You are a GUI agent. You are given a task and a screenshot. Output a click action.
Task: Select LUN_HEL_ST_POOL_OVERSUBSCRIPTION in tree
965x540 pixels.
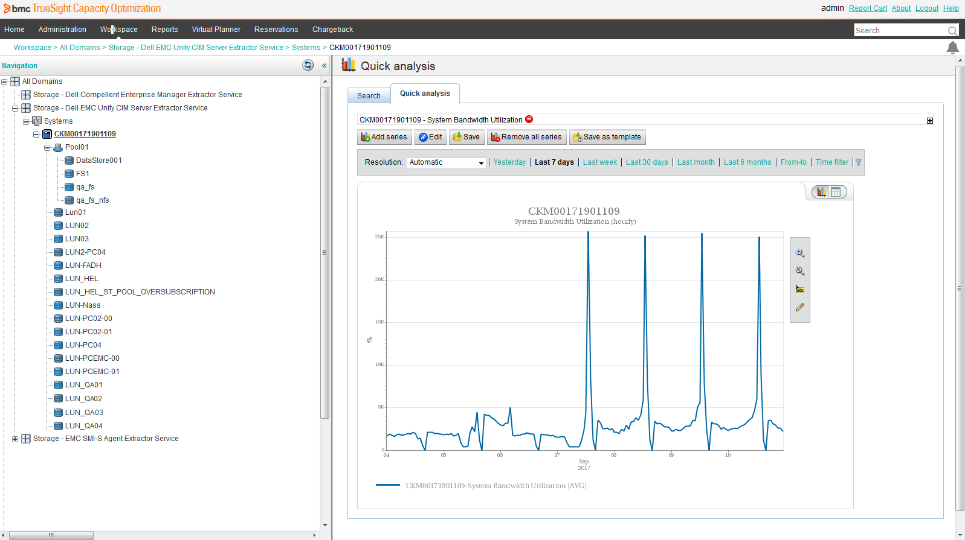[x=140, y=292]
